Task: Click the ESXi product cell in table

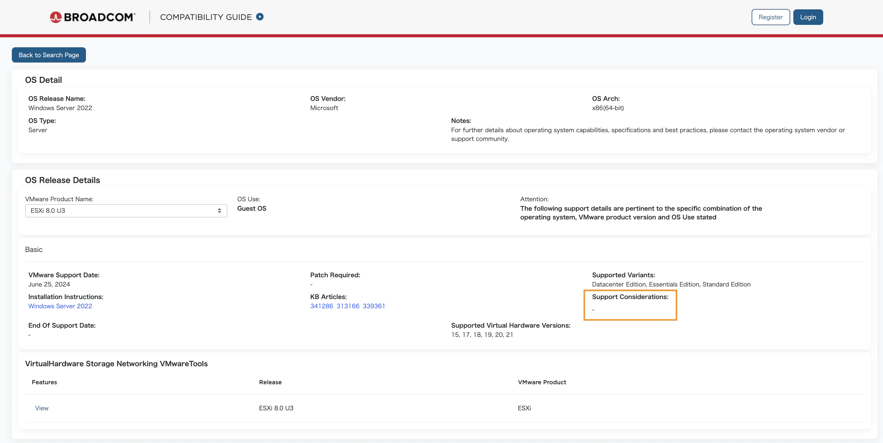Action: [524, 408]
